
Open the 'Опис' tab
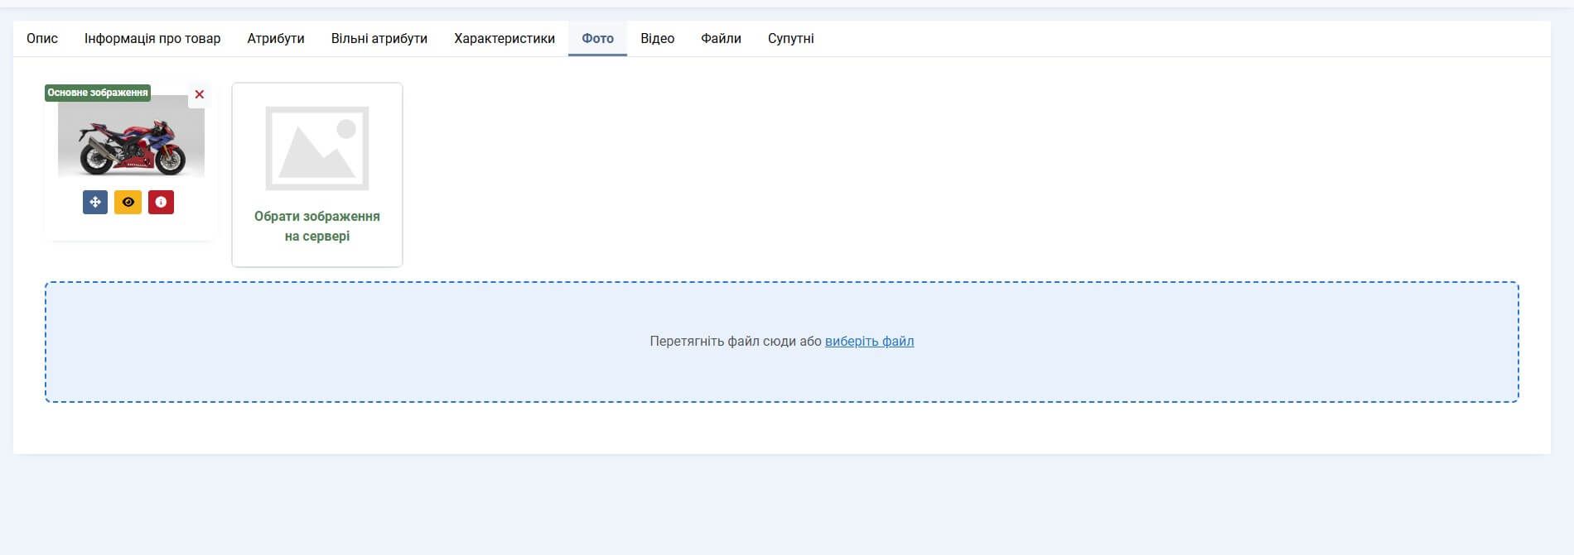pyautogui.click(x=42, y=38)
